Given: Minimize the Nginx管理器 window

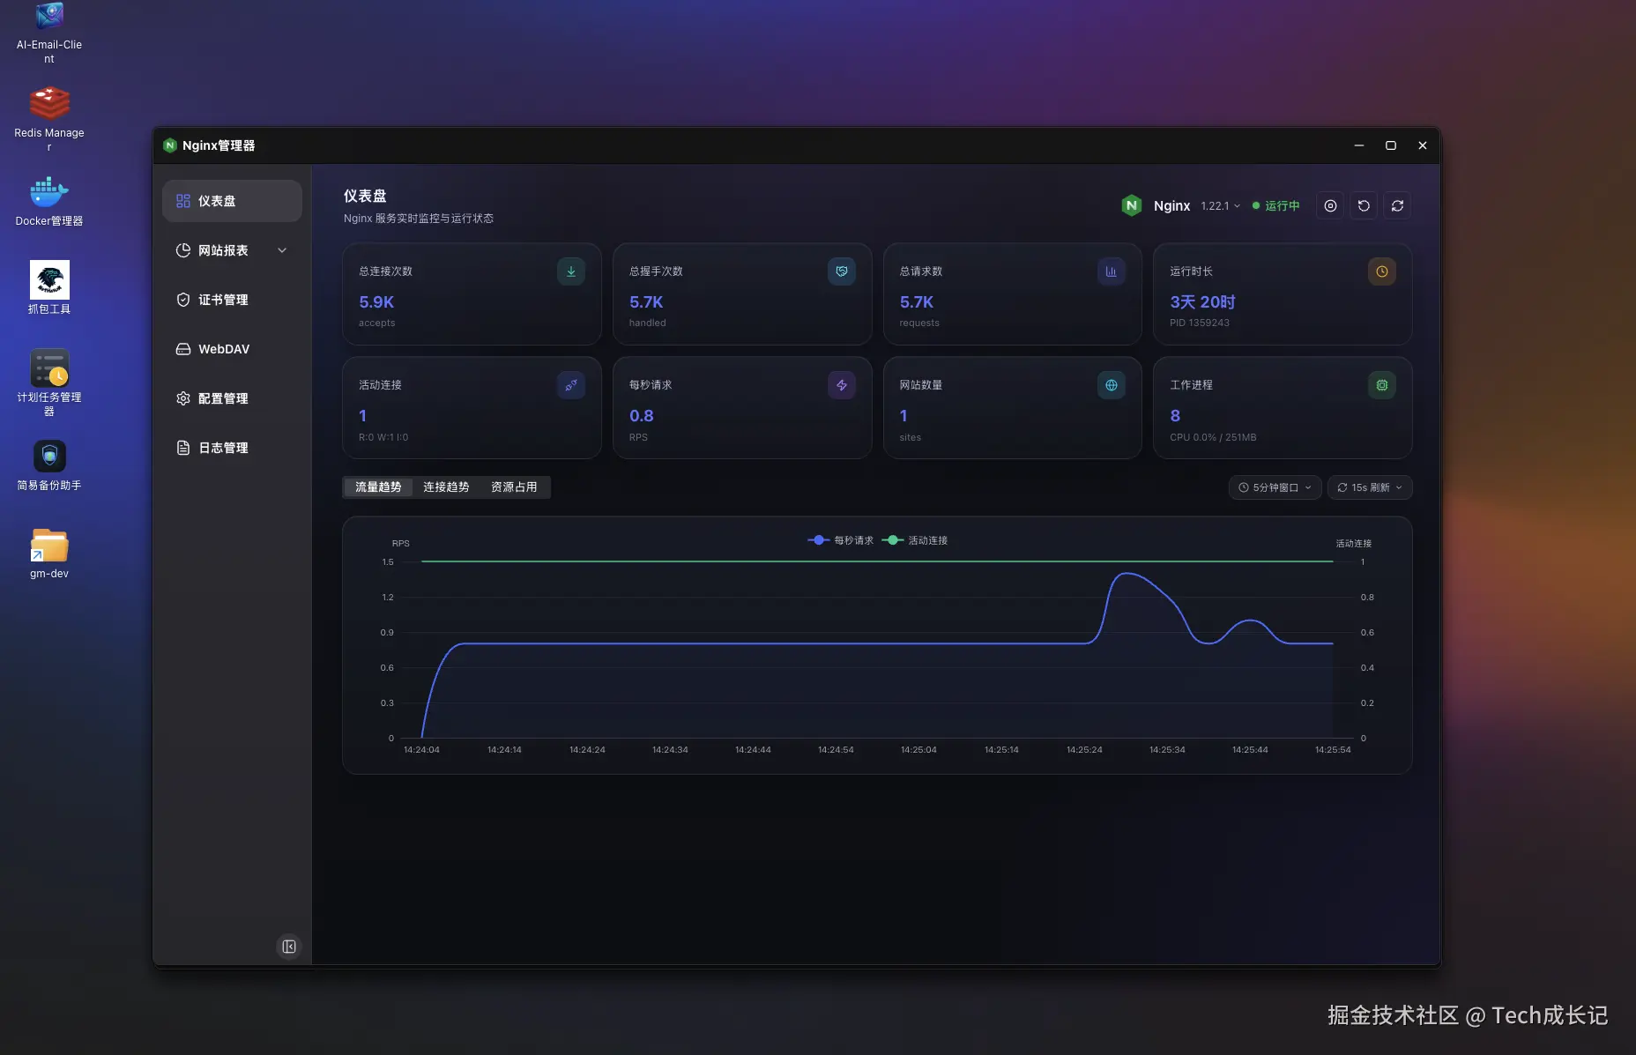Looking at the screenshot, I should coord(1359,145).
